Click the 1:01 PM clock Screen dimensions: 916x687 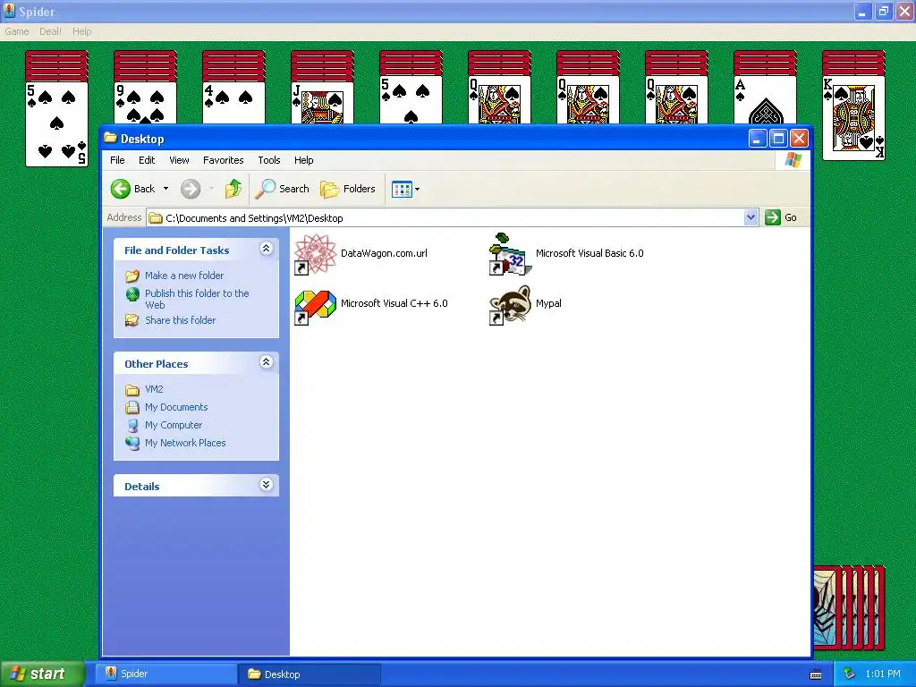tap(883, 674)
